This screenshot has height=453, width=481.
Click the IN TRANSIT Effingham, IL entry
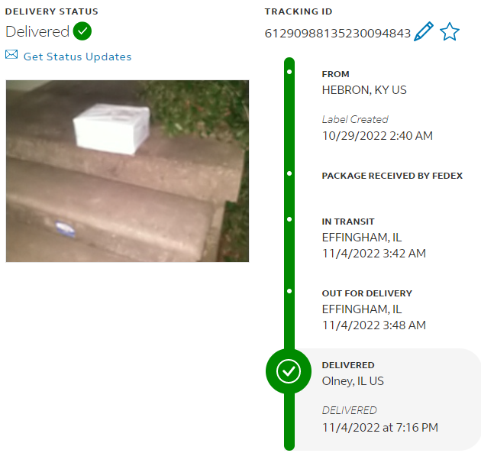(373, 238)
